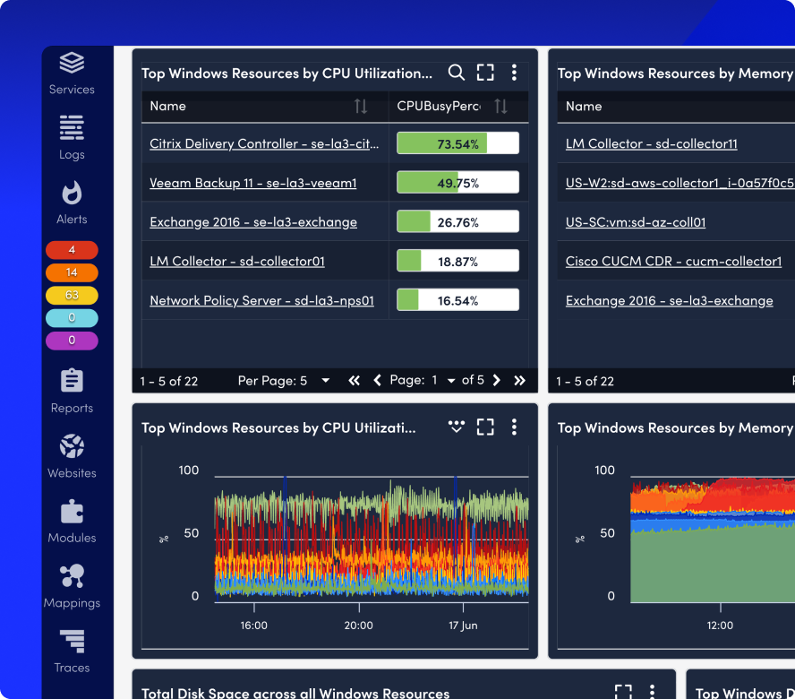Open the Logs section in the sidebar

72,138
